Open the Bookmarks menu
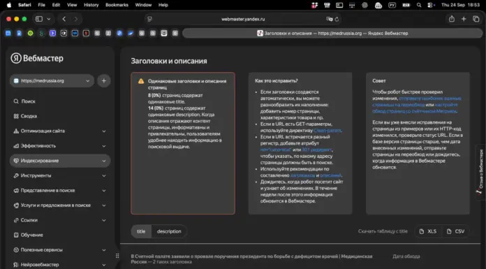Image resolution: width=486 pixels, height=269 pixels. (x=117, y=5)
